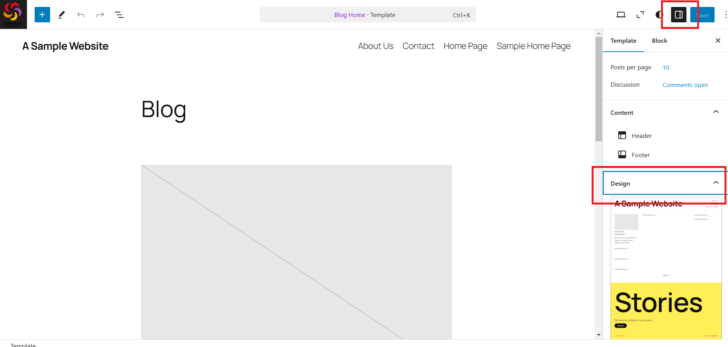Screen dimensions: 728x347
Task: Open the Document Overview list view
Action: click(x=119, y=15)
